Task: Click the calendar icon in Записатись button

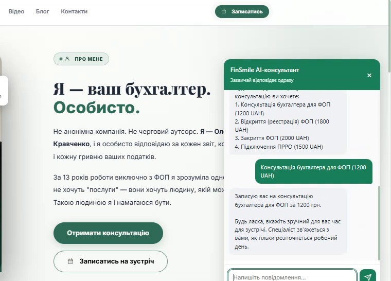Action: (x=224, y=11)
